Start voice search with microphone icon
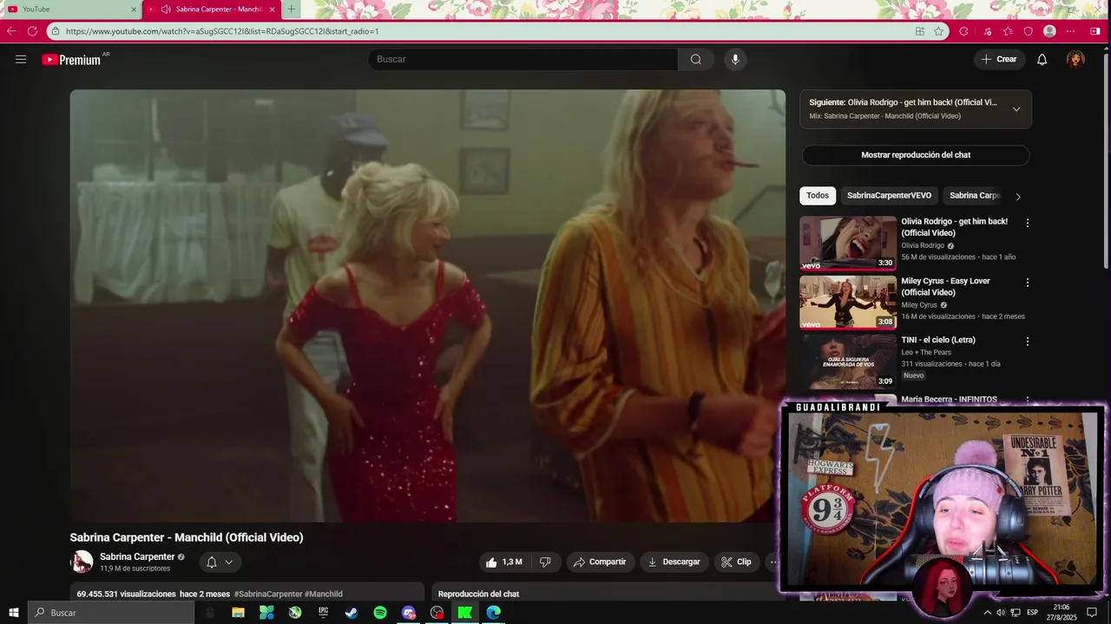1111x624 pixels. click(735, 59)
